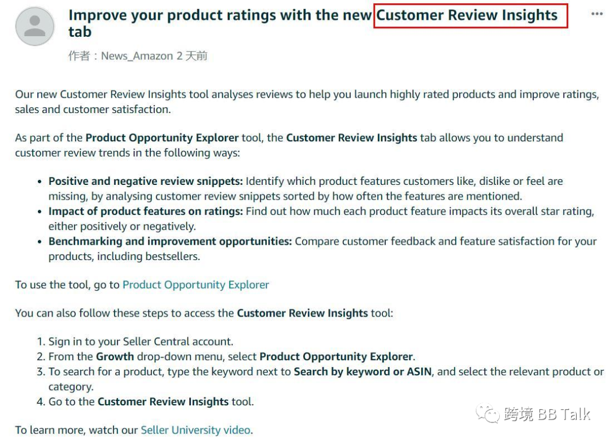
Task: Click bold "Search by keyword or ASIN" text
Action: [363, 371]
